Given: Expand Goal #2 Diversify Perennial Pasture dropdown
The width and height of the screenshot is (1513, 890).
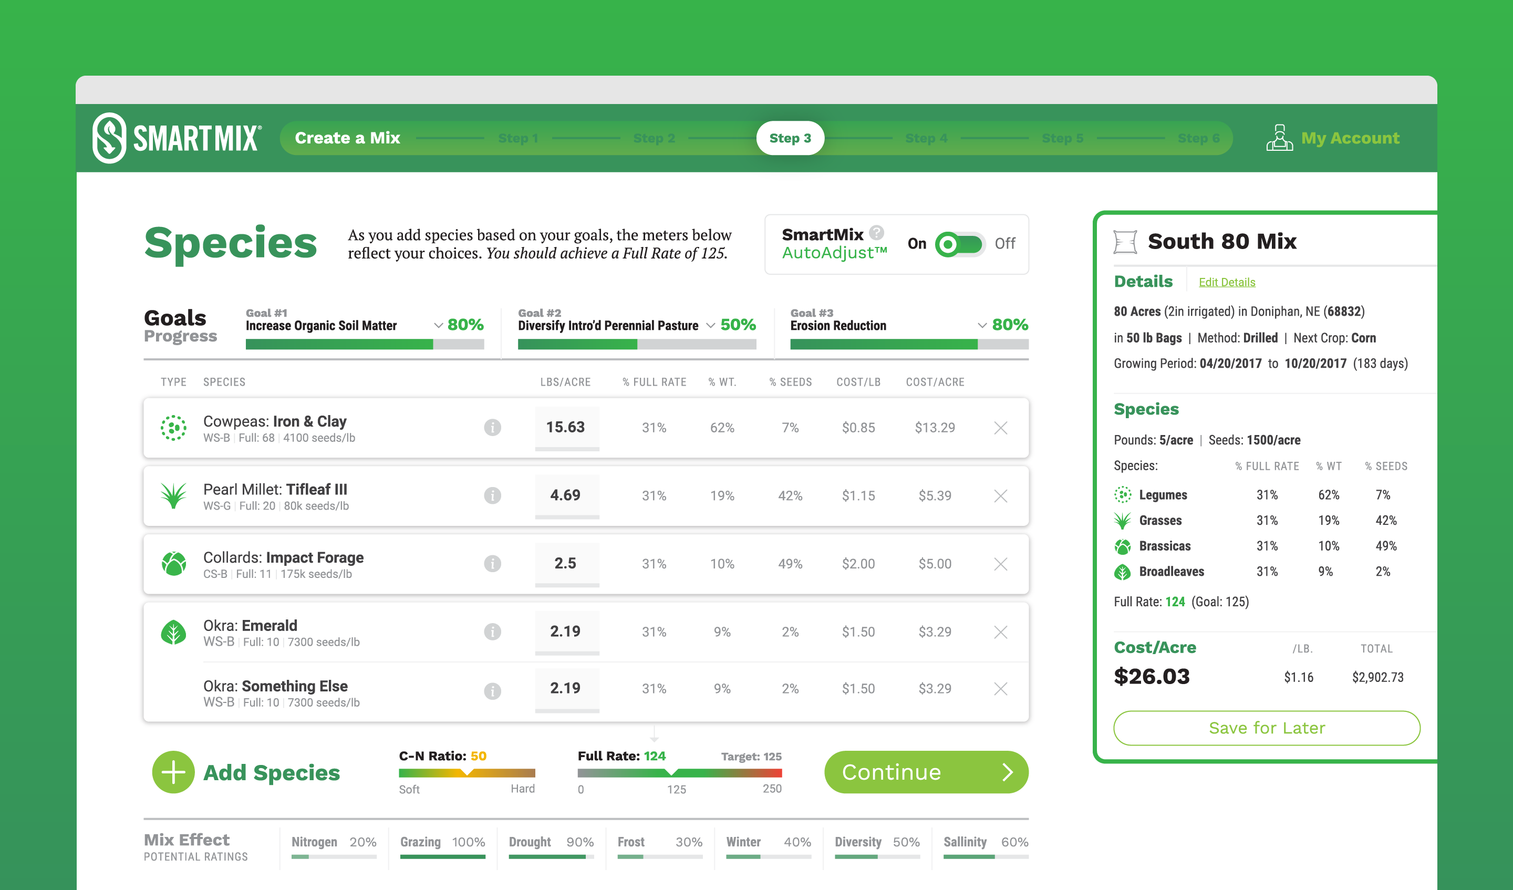Looking at the screenshot, I should (x=710, y=326).
